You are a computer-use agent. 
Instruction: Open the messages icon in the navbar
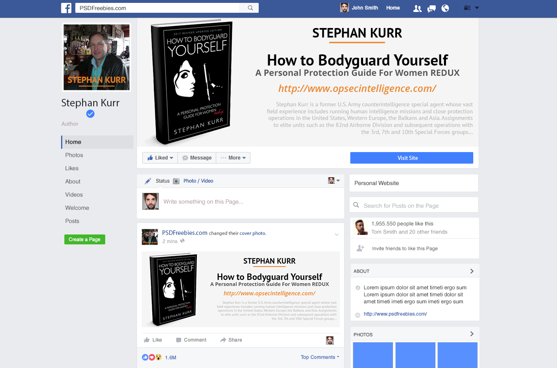coord(431,8)
